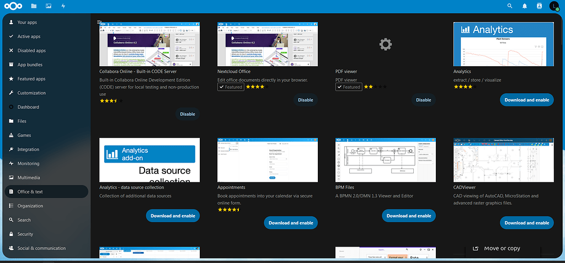
Task: Click the person icon beside Your apps
Action: [11, 23]
